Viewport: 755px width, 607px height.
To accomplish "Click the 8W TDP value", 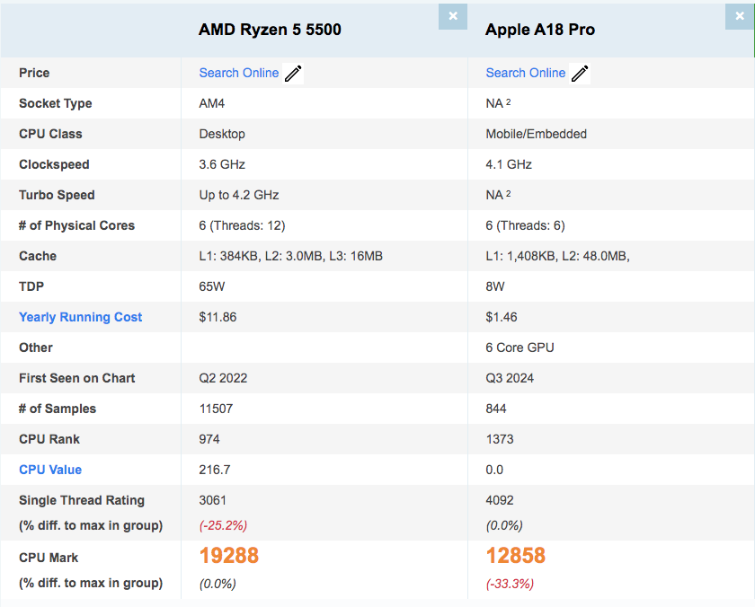I will 495,286.
